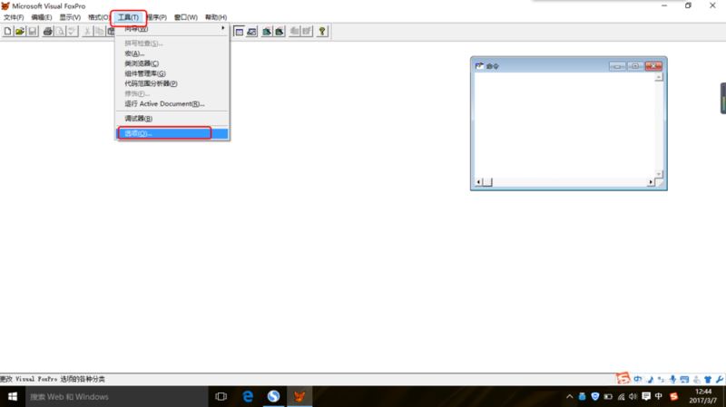Toggle Sogou Chinese/English mode icon
The height and width of the screenshot is (407, 726).
[638, 379]
